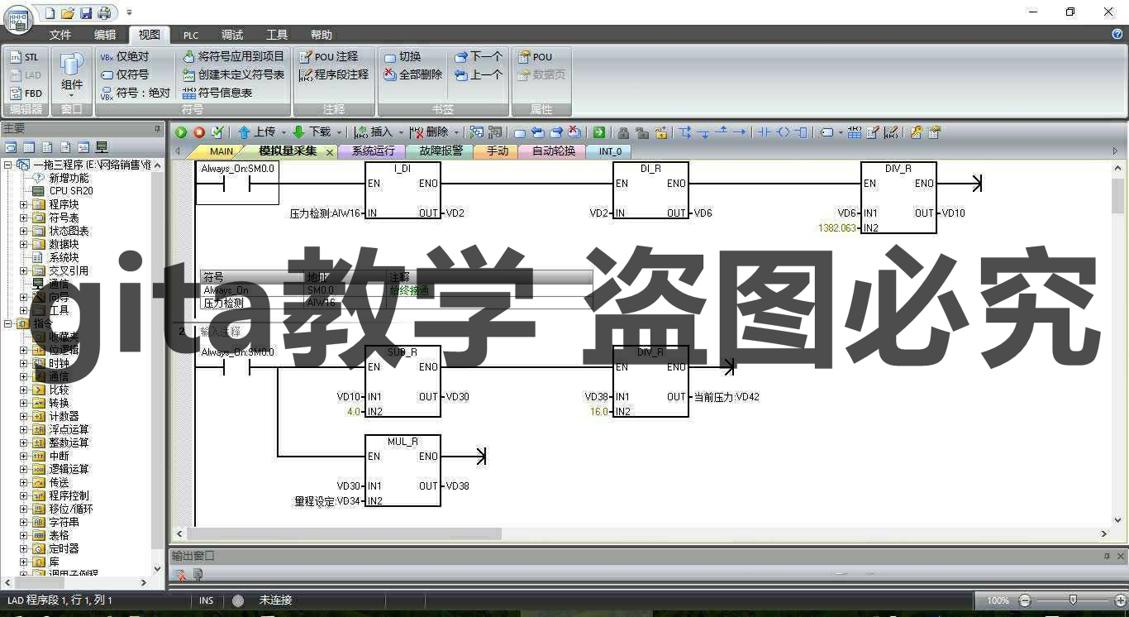The width and height of the screenshot is (1129, 617).
Task: Expand the 符号表 tree node
Action: click(24, 218)
